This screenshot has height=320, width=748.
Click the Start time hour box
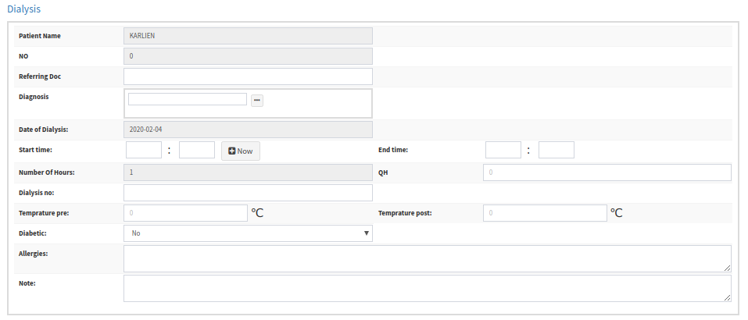tap(144, 150)
